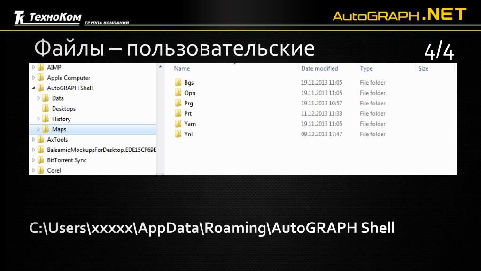Click the BalsamiqMockupsForDesktop folder icon
481x271 pixels.
[x=40, y=150]
